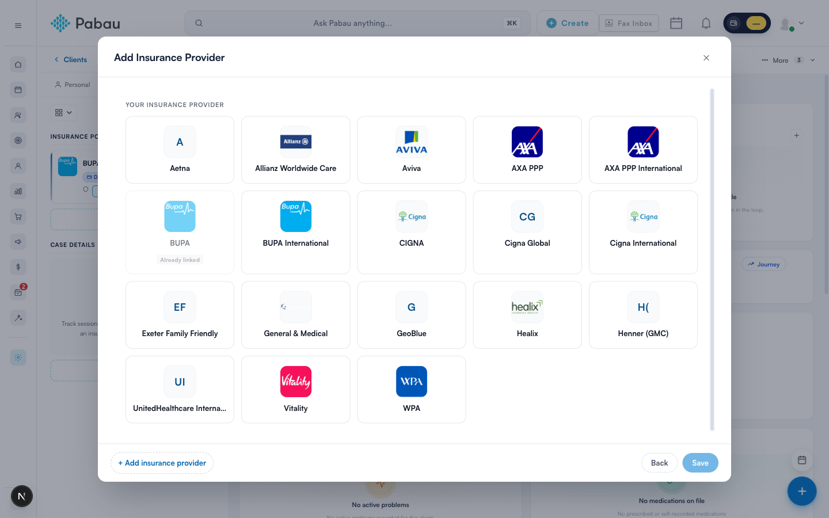Viewport: 829px width, 518px height.
Task: Click the round N avatar at the sidebar bottom
Action: tap(22, 496)
